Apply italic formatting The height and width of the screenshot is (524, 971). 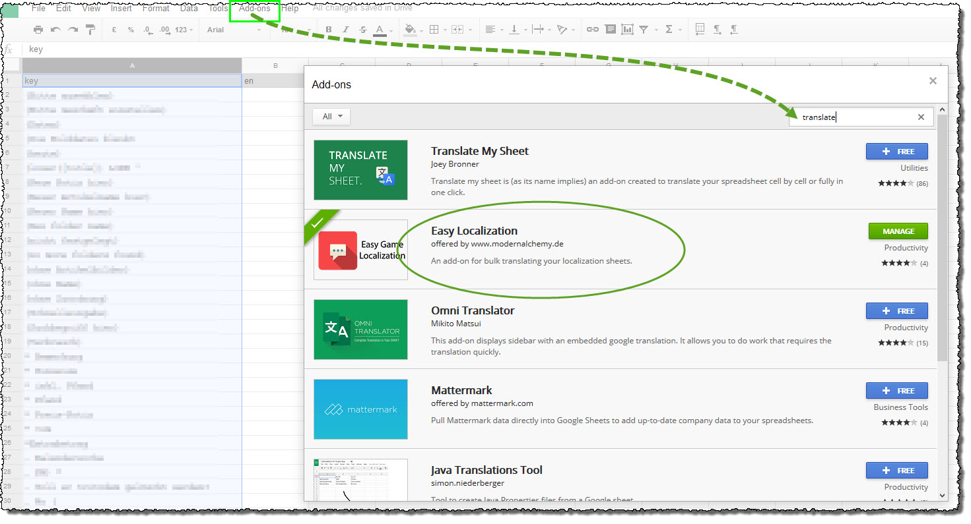346,30
